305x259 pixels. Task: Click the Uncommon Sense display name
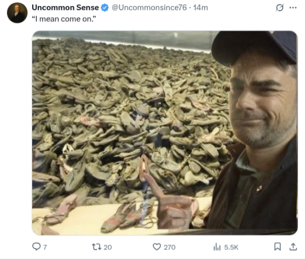tap(65, 7)
